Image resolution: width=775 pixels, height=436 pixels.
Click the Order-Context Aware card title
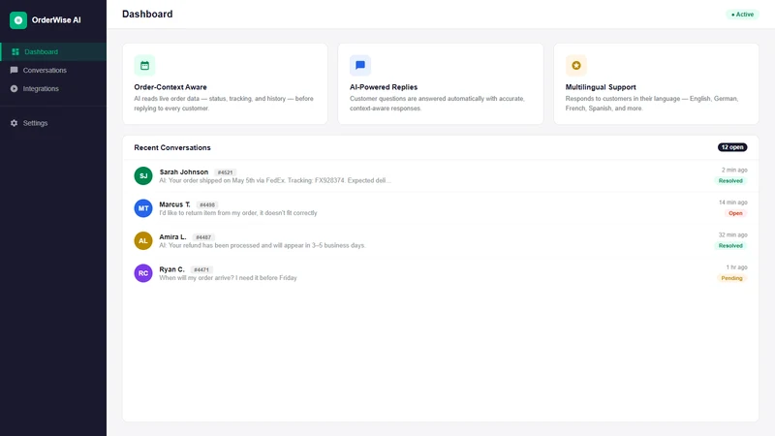[x=170, y=87]
